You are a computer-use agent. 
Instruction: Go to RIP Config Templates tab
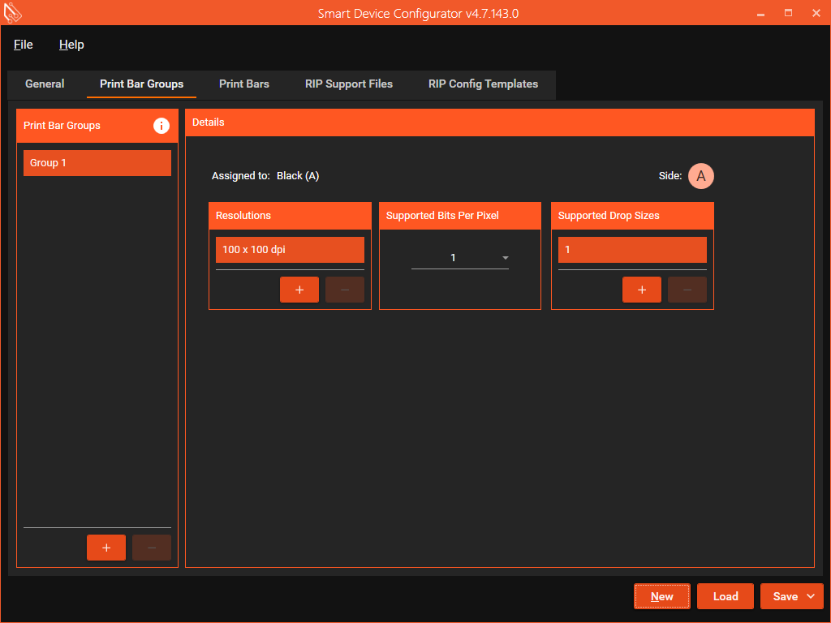click(483, 84)
